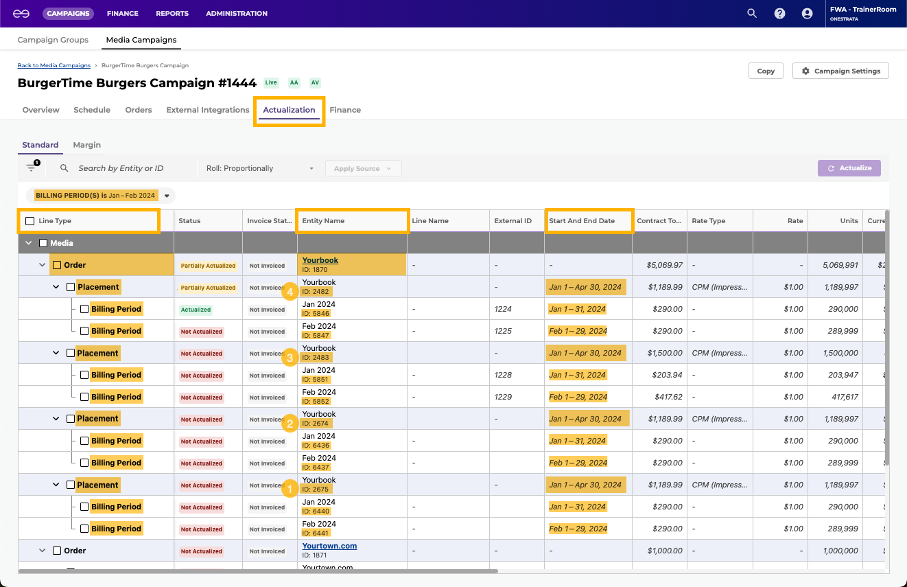Click the horizontal scrollbar under the table
The image size is (907, 587).
click(x=258, y=571)
